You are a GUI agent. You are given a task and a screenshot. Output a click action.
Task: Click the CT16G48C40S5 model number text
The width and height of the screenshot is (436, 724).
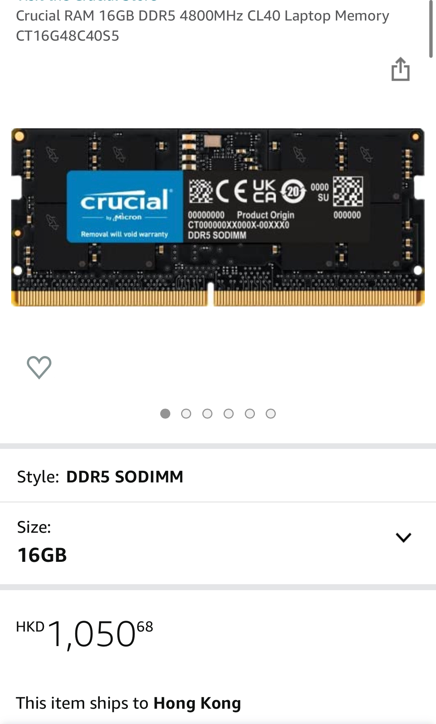tap(67, 36)
